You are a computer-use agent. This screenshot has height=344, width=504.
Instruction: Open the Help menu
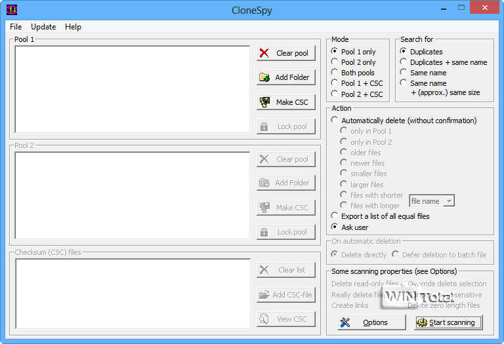pos(73,27)
